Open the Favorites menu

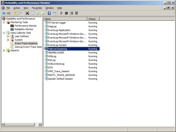pos(37,8)
